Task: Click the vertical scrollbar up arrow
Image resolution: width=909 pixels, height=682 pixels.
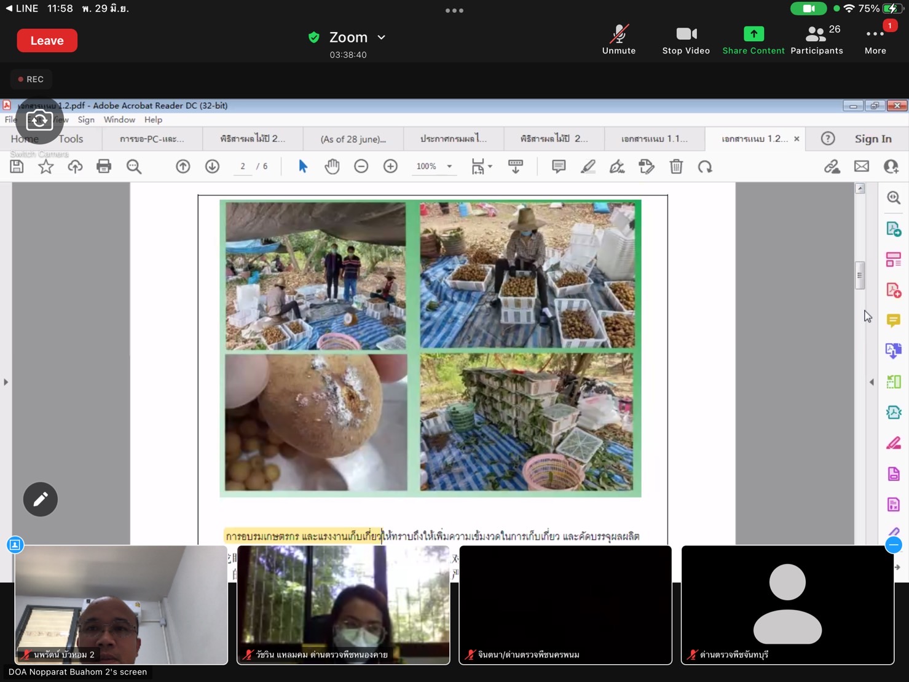Action: tap(860, 188)
